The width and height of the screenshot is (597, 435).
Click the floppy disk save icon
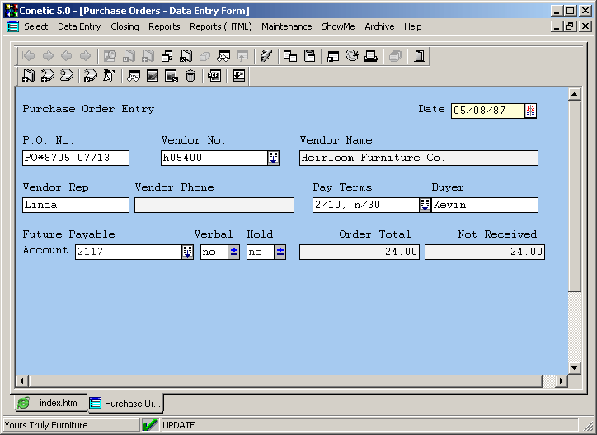310,56
